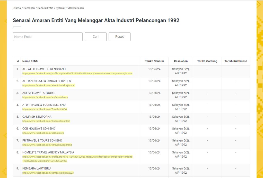Open the facebook.com/Almurtajiztravel link
This screenshot has width=263, height=178.
tap(110, 74)
